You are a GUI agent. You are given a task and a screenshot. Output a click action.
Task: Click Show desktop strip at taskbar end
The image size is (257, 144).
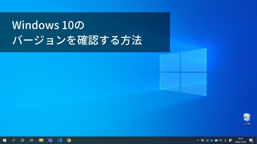256,140
